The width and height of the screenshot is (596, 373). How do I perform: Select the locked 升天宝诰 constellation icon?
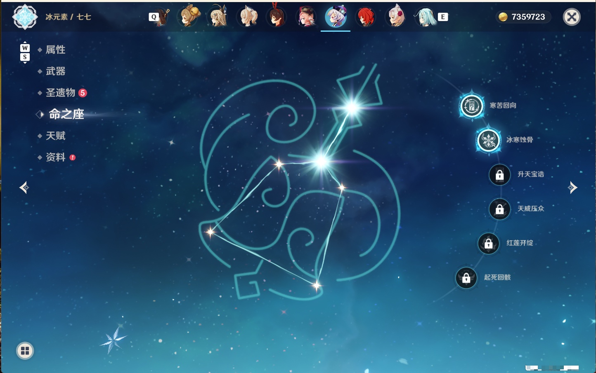(499, 175)
